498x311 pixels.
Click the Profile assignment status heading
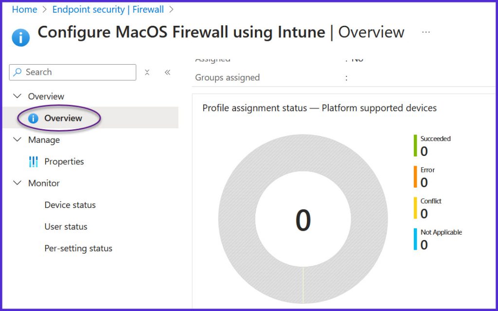click(320, 108)
